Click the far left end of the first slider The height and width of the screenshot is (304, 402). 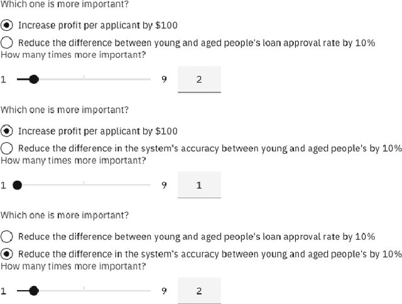point(17,79)
